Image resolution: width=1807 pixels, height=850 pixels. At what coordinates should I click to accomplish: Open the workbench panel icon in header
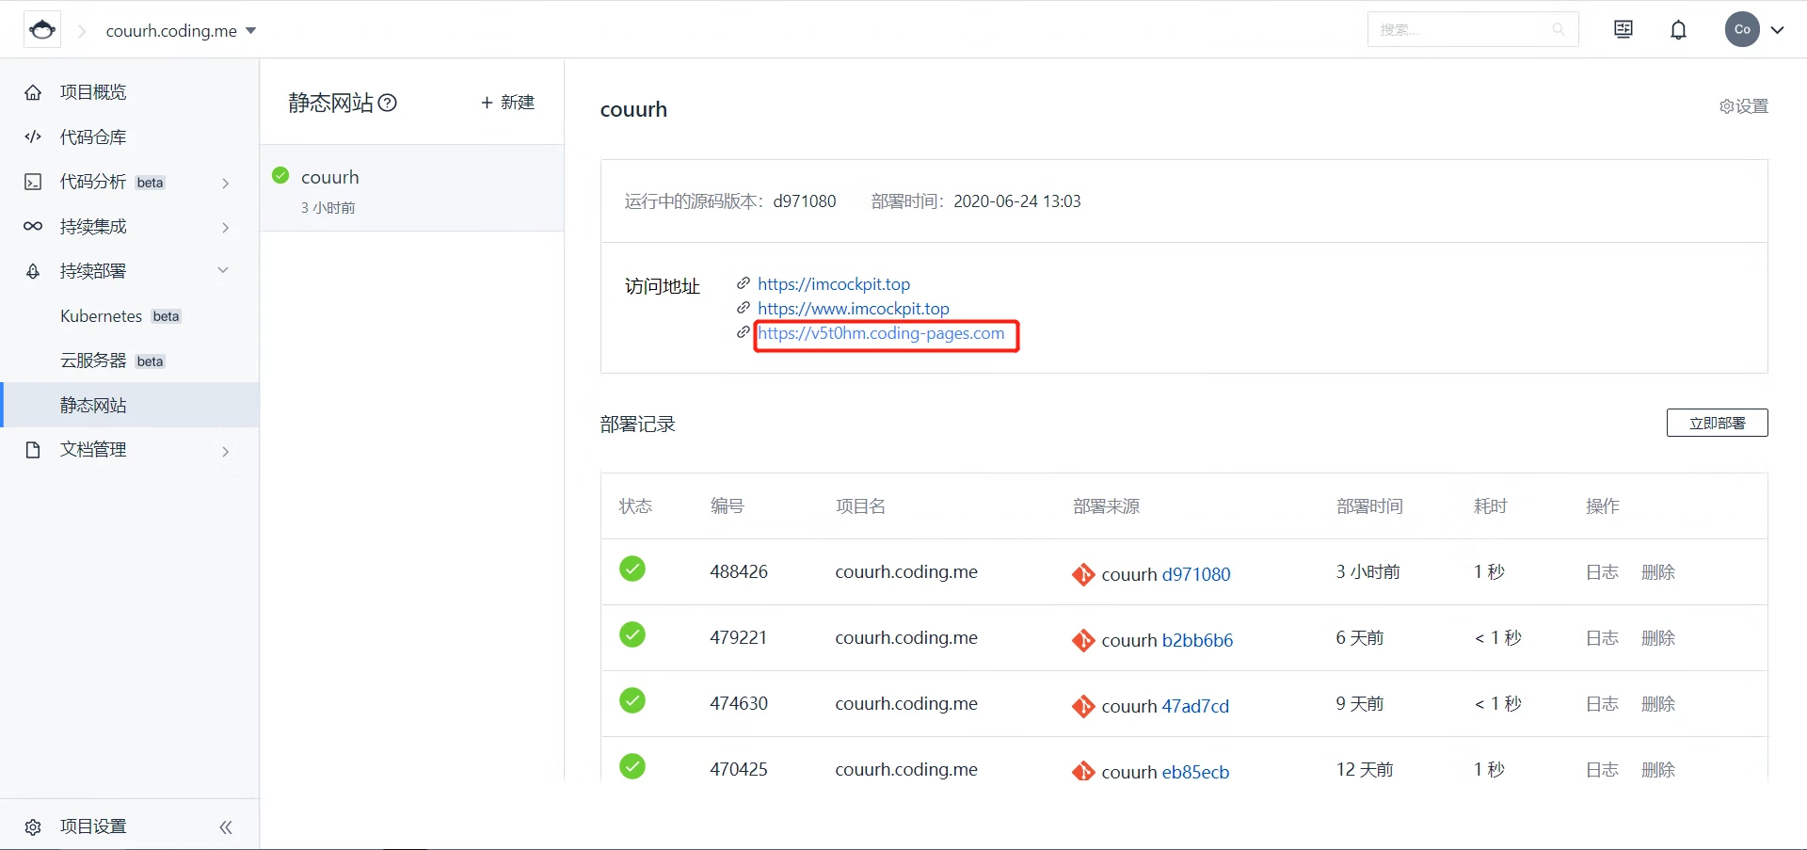1623,30
